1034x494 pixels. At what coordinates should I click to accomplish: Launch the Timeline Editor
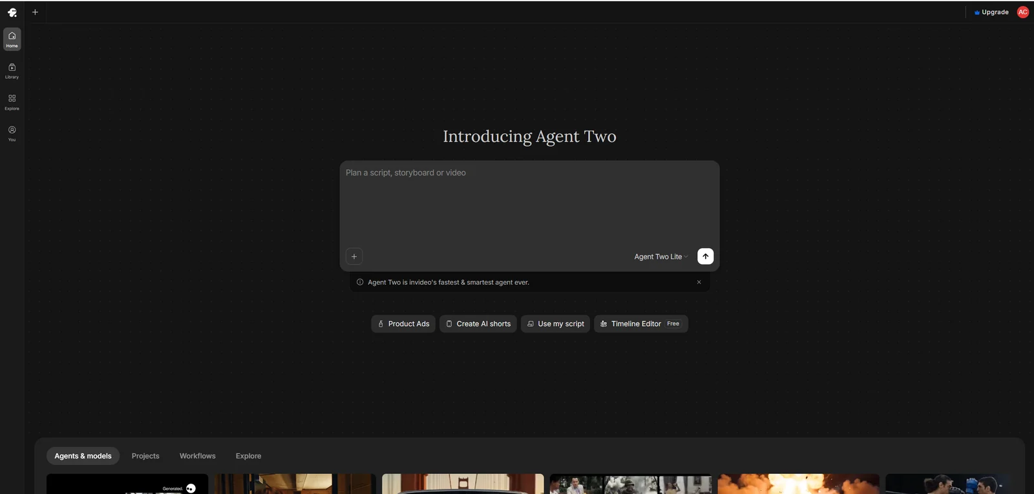point(641,324)
